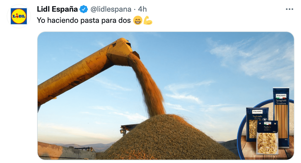The image size is (301, 163).
Task: Open the Lidl España display name link
Action: [x=57, y=9]
